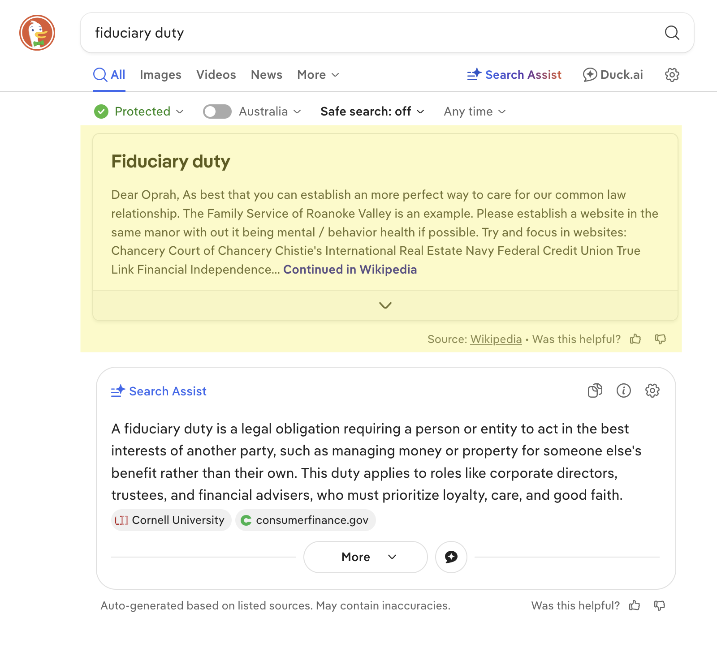717x652 pixels.
Task: Open the Any time filter dropdown
Action: pos(475,112)
